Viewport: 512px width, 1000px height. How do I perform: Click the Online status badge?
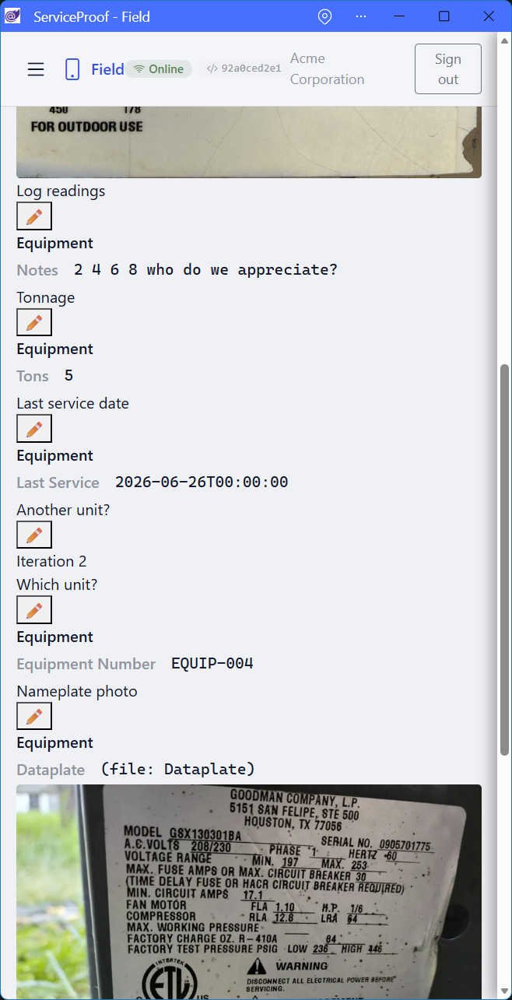[x=159, y=68]
